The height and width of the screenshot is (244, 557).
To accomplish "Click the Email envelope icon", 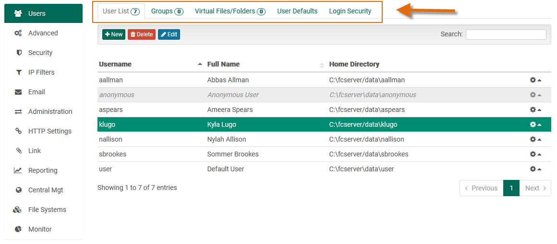I will [18, 92].
